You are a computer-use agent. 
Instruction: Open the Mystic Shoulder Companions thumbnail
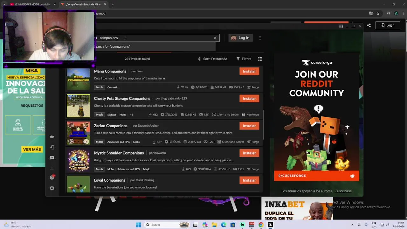pyautogui.click(x=78, y=160)
